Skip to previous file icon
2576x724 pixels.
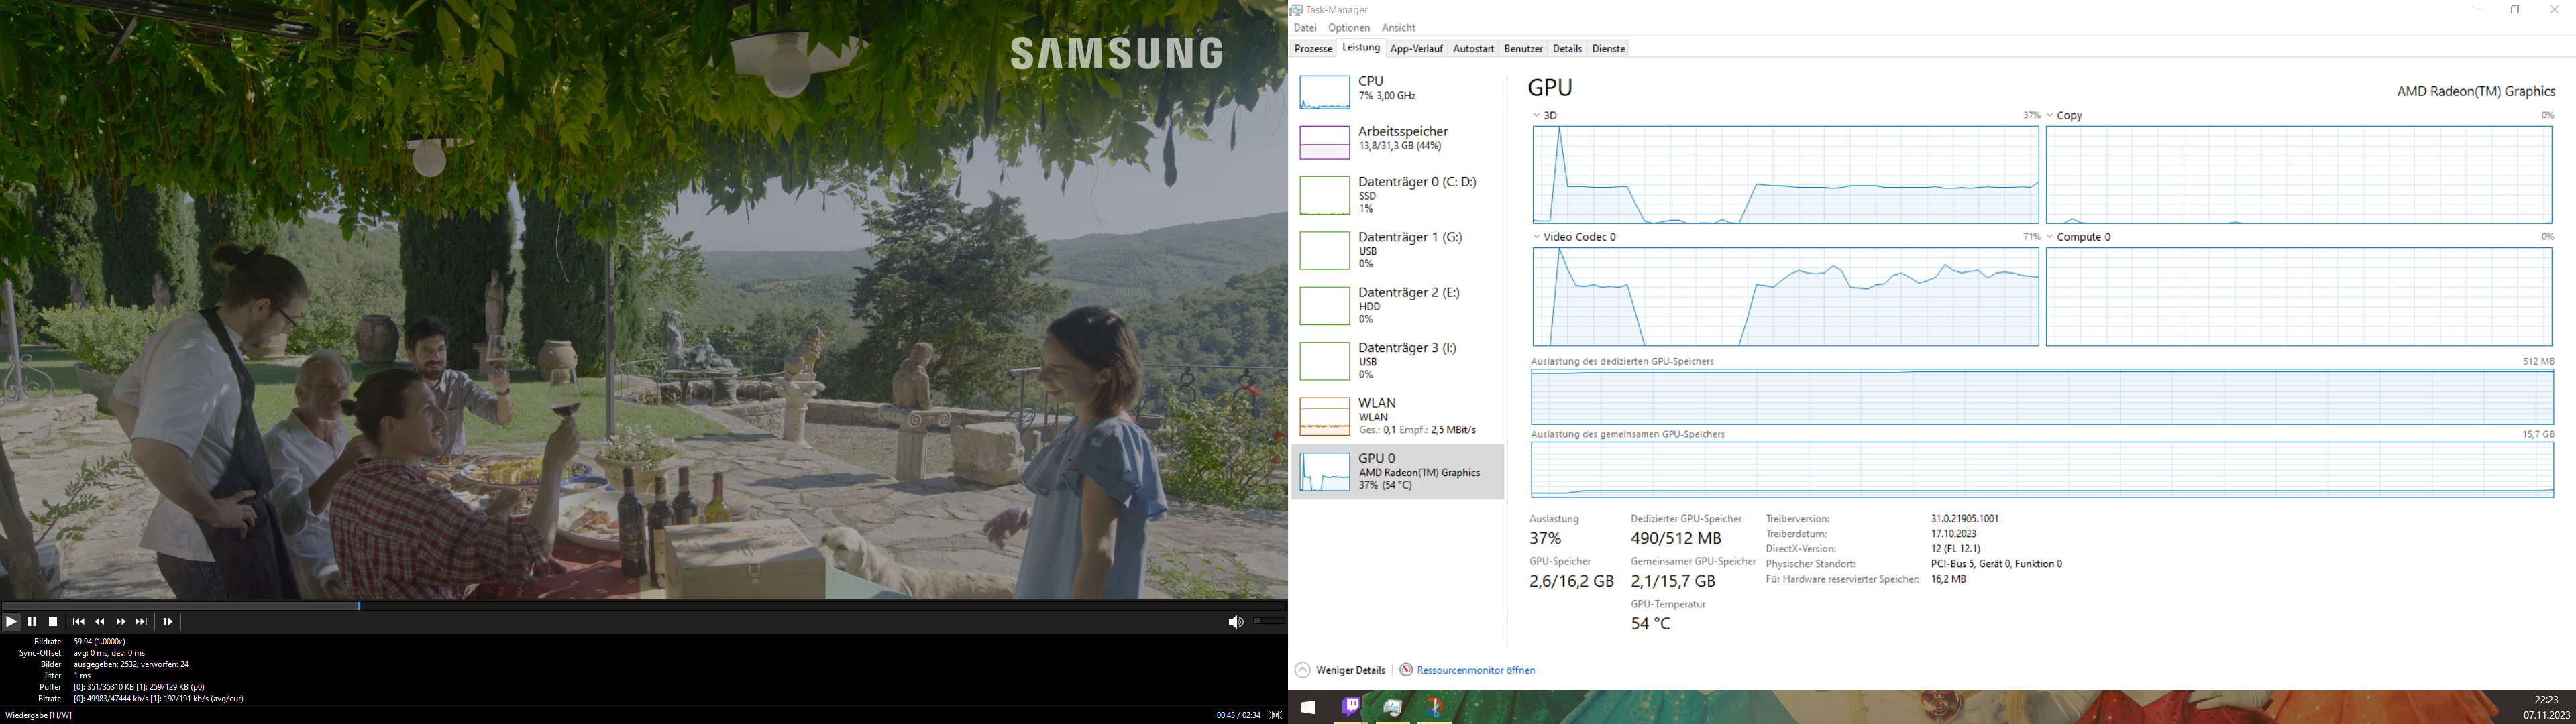point(79,622)
